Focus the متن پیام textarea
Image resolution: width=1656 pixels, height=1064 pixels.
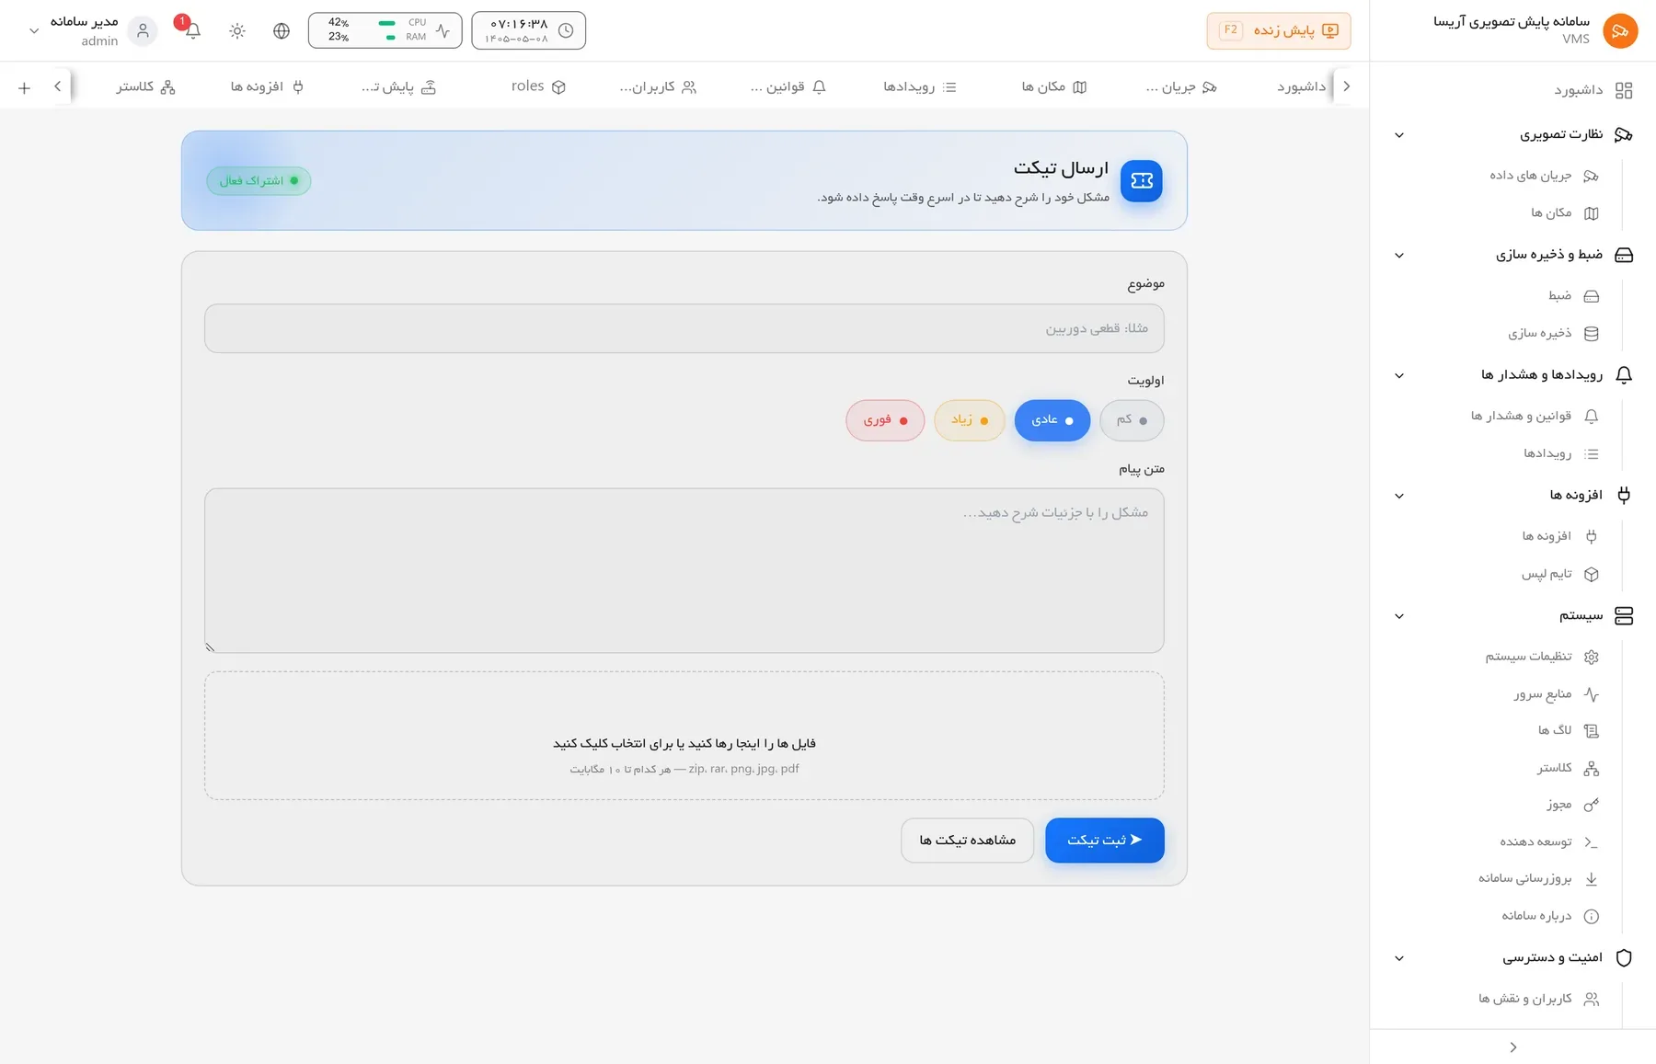[x=684, y=570]
